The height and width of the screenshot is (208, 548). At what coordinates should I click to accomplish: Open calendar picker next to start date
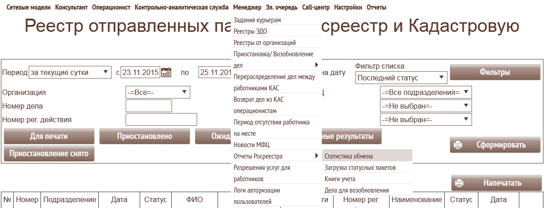click(166, 72)
